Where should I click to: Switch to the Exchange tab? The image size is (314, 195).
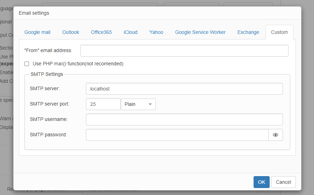248,32
